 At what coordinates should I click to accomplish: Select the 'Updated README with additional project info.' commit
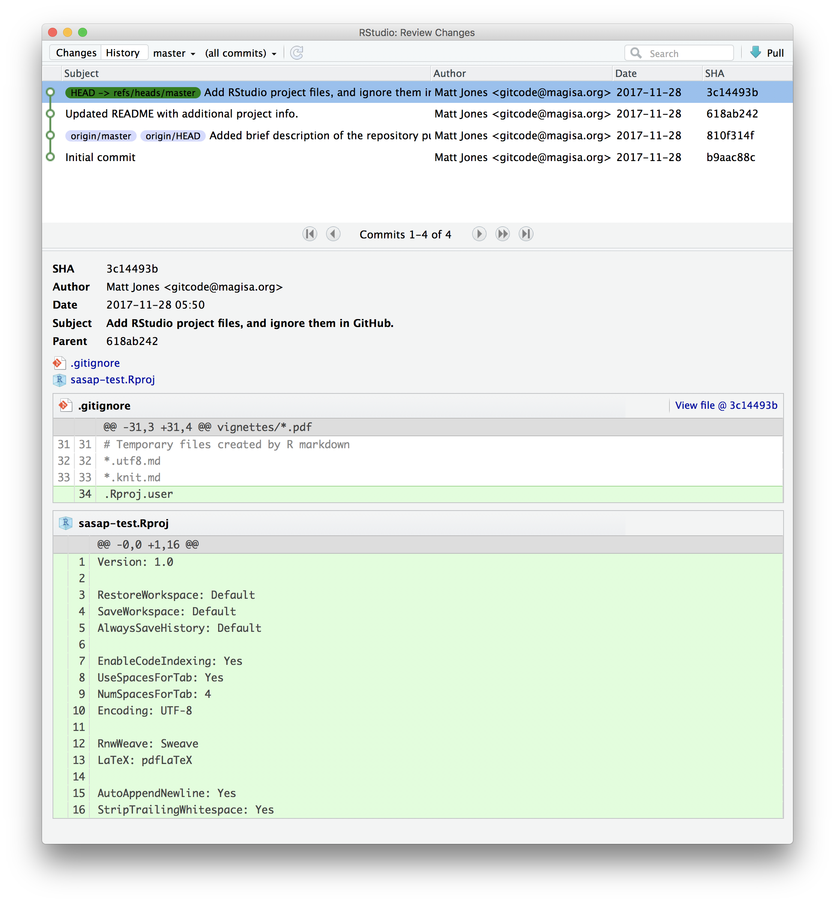click(x=417, y=114)
